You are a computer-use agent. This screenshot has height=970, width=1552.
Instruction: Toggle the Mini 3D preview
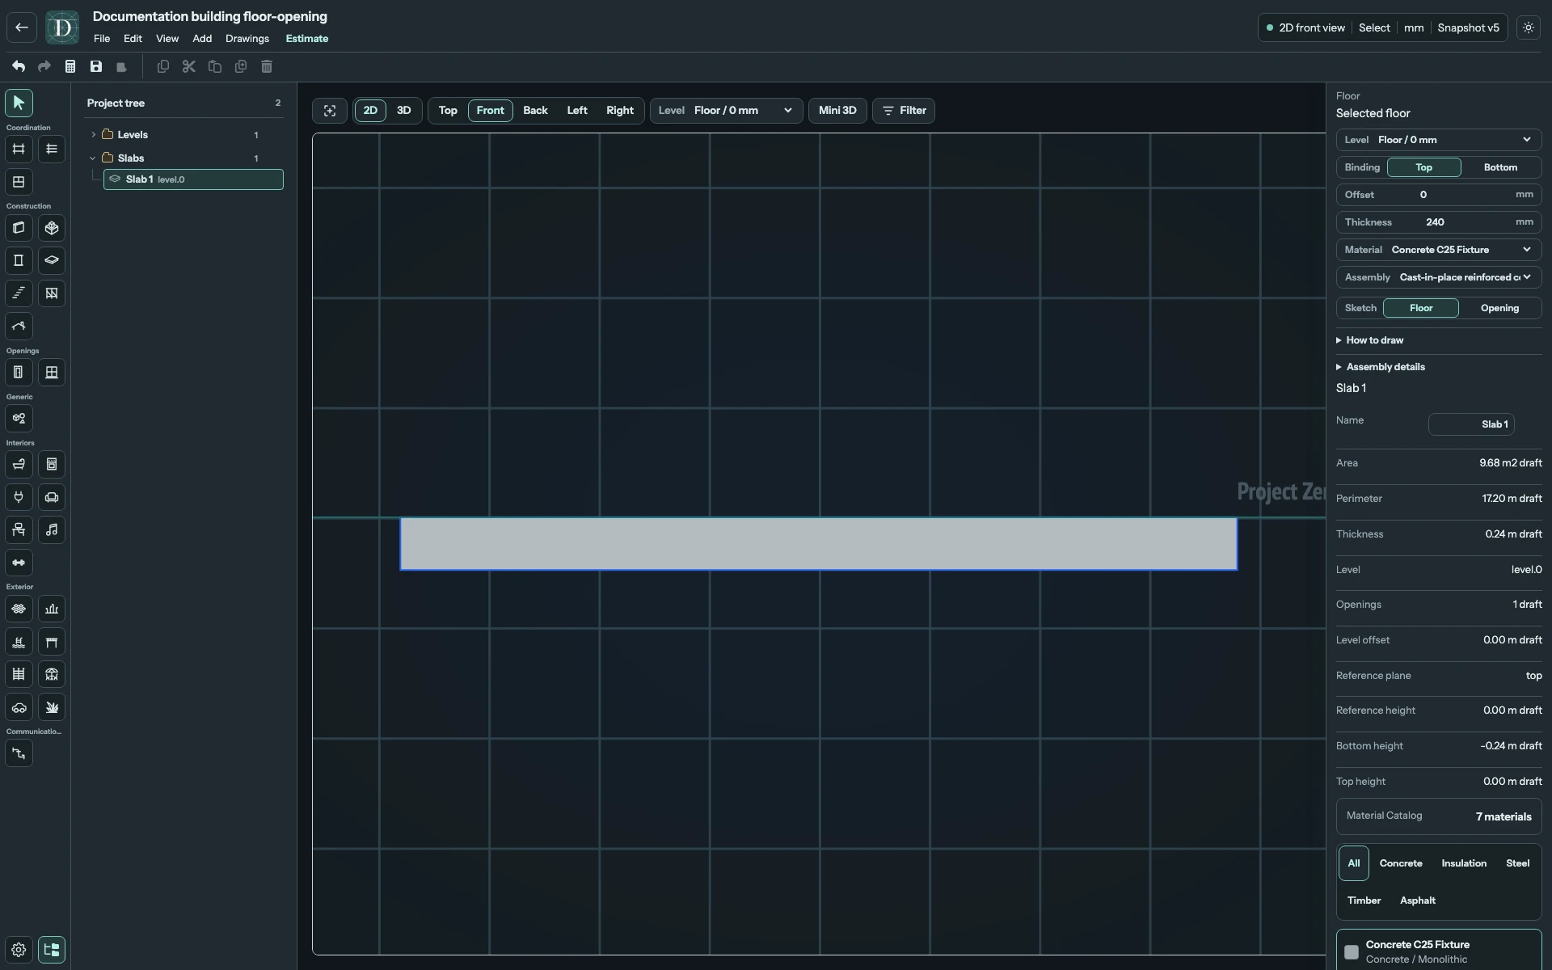tap(837, 111)
